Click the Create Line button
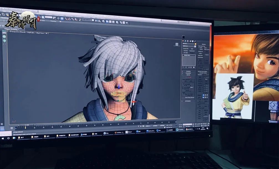 click(x=200, y=52)
